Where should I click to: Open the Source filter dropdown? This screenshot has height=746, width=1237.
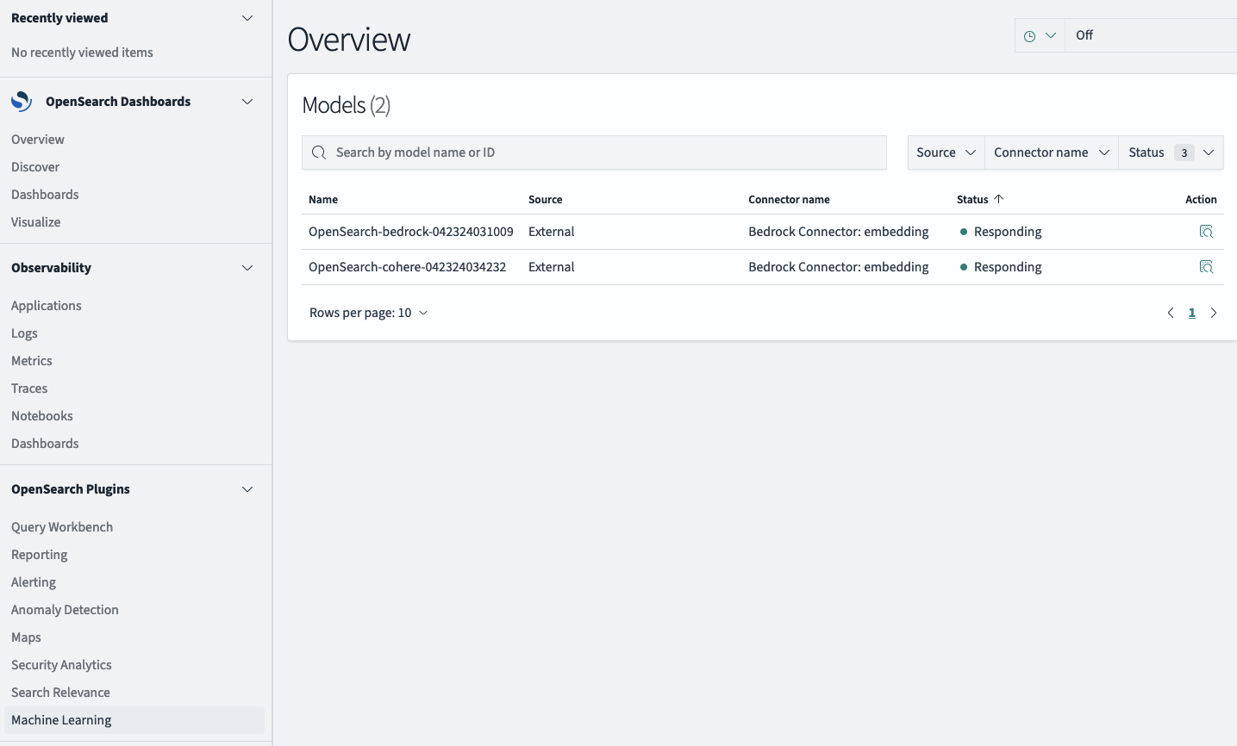[x=946, y=152]
